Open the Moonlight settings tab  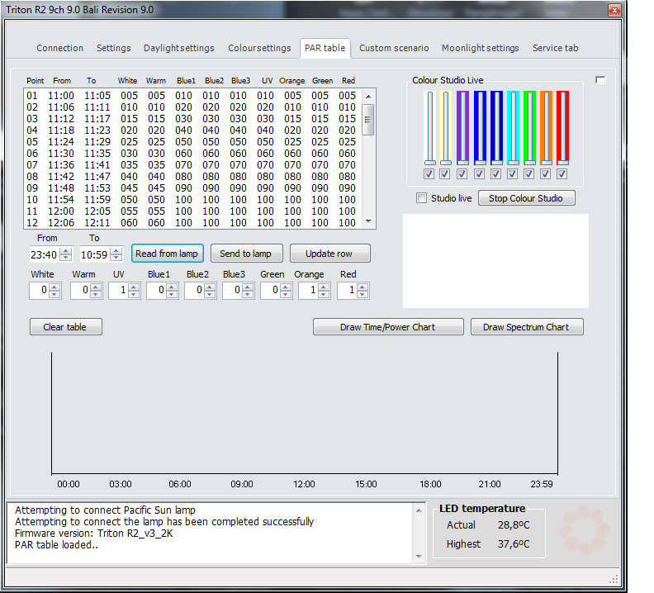[x=480, y=48]
